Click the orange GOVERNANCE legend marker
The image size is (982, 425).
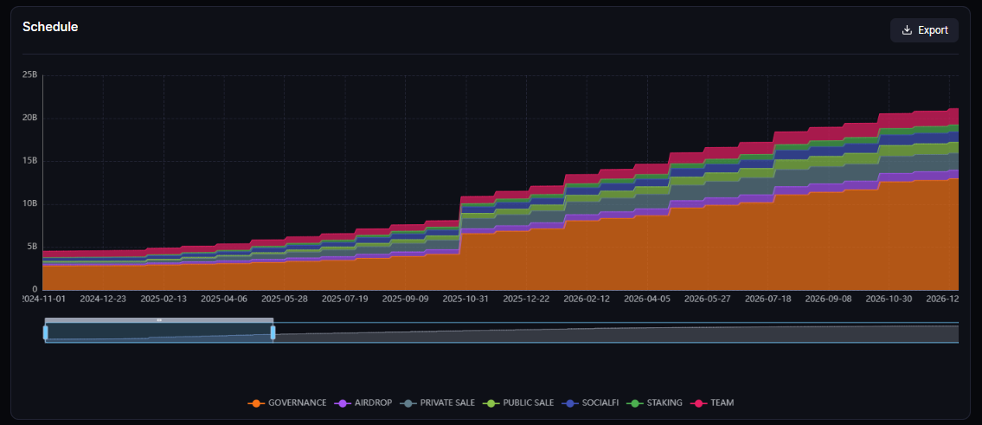click(255, 403)
